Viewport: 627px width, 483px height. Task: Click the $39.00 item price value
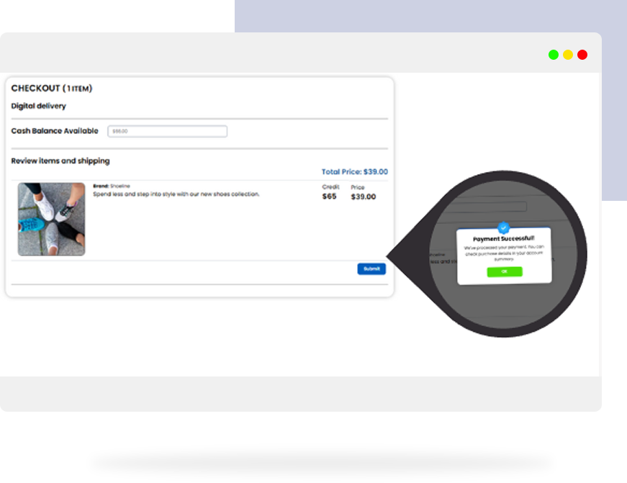pyautogui.click(x=363, y=197)
